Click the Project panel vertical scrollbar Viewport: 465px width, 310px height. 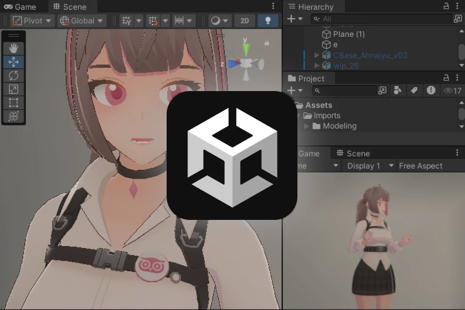coord(462,114)
